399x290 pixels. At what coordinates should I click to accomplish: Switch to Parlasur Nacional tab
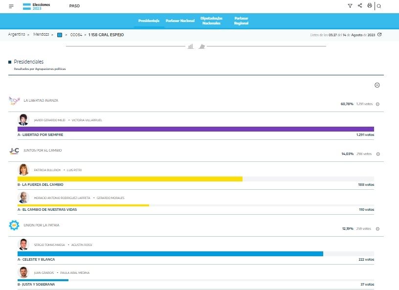(180, 21)
